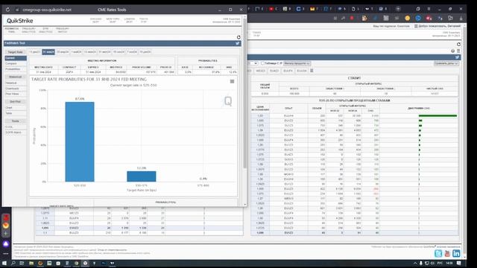Screen dimensions: 477x268
Task: Open the compare dates dropdown at right
Action: pos(446,63)
